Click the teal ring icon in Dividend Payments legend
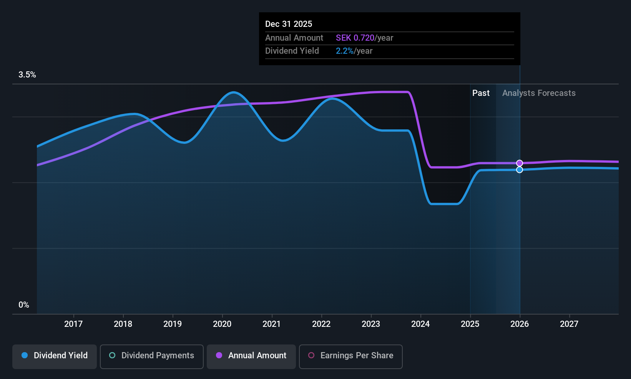This screenshot has height=379, width=631. click(112, 355)
